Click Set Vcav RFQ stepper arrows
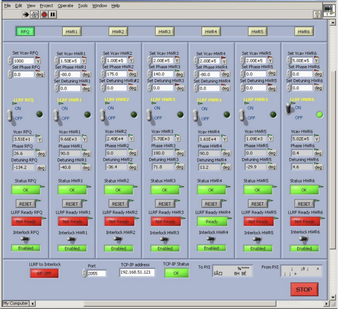Image resolution: width=338 pixels, height=309 pixels. pyautogui.click(x=10, y=61)
